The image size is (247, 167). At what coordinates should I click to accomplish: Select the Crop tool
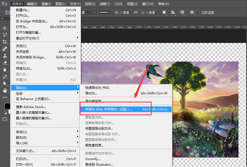tap(5, 42)
